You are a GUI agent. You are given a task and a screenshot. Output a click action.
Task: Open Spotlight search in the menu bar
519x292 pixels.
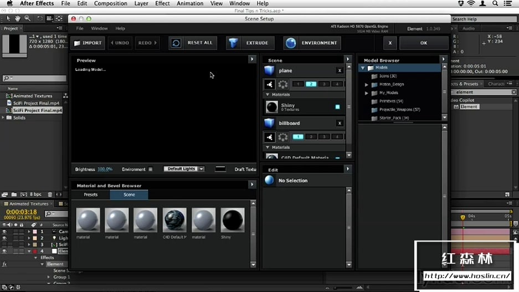click(x=495, y=4)
